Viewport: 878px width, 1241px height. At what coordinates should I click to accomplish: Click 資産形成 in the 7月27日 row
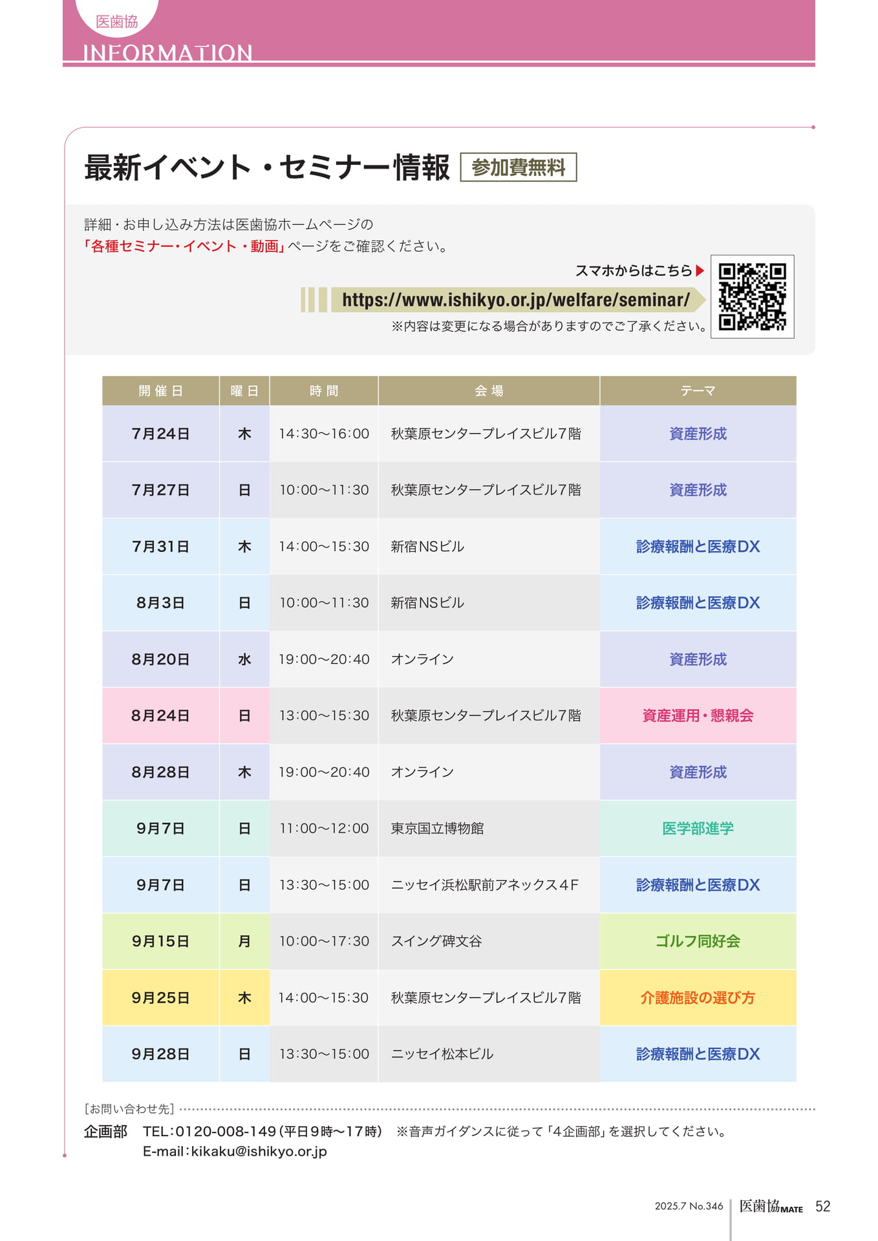[x=698, y=490]
